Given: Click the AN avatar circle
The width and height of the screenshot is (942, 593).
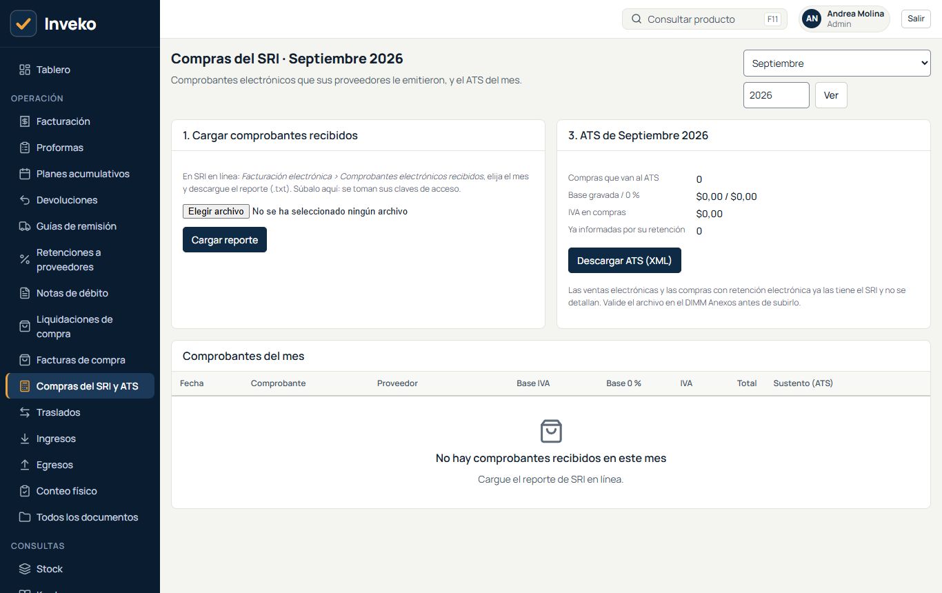Looking at the screenshot, I should pos(812,19).
